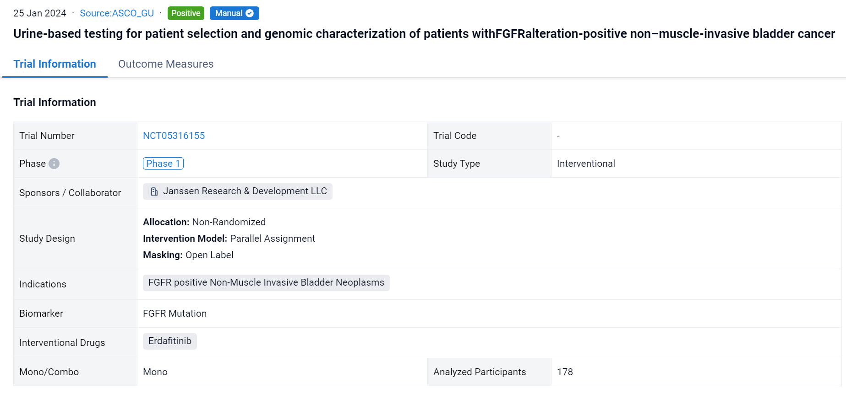Click the 25 Jan 2024 date

coord(40,13)
